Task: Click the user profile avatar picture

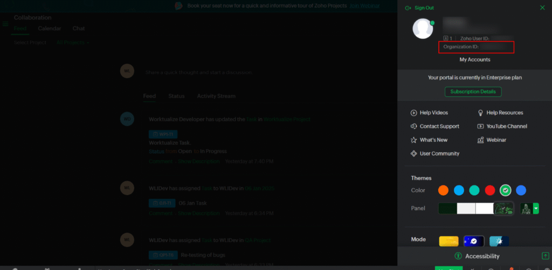Action: point(423,29)
